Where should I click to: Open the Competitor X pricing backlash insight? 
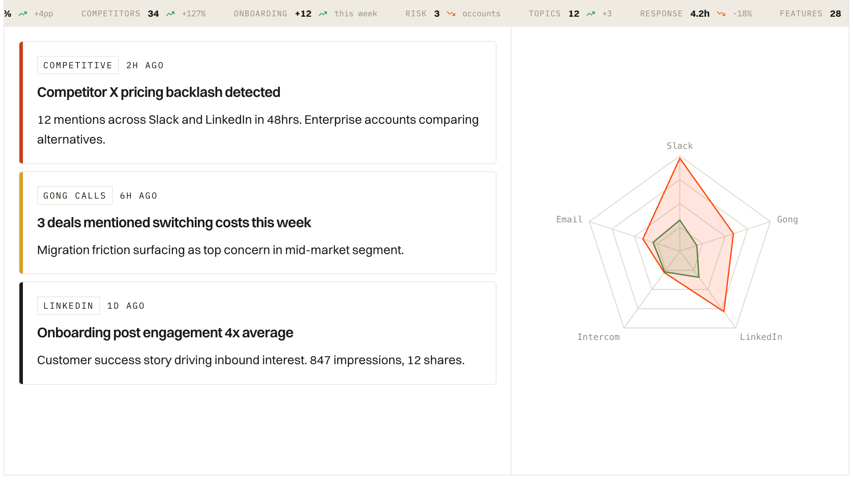click(159, 92)
